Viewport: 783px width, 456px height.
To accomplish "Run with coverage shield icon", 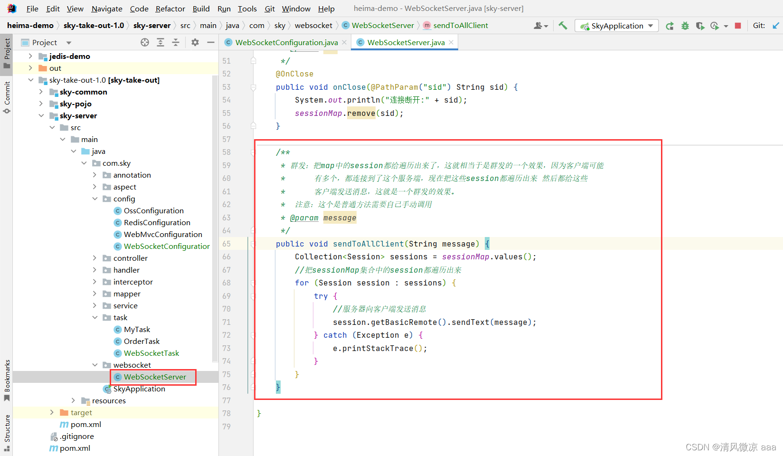I will point(700,26).
